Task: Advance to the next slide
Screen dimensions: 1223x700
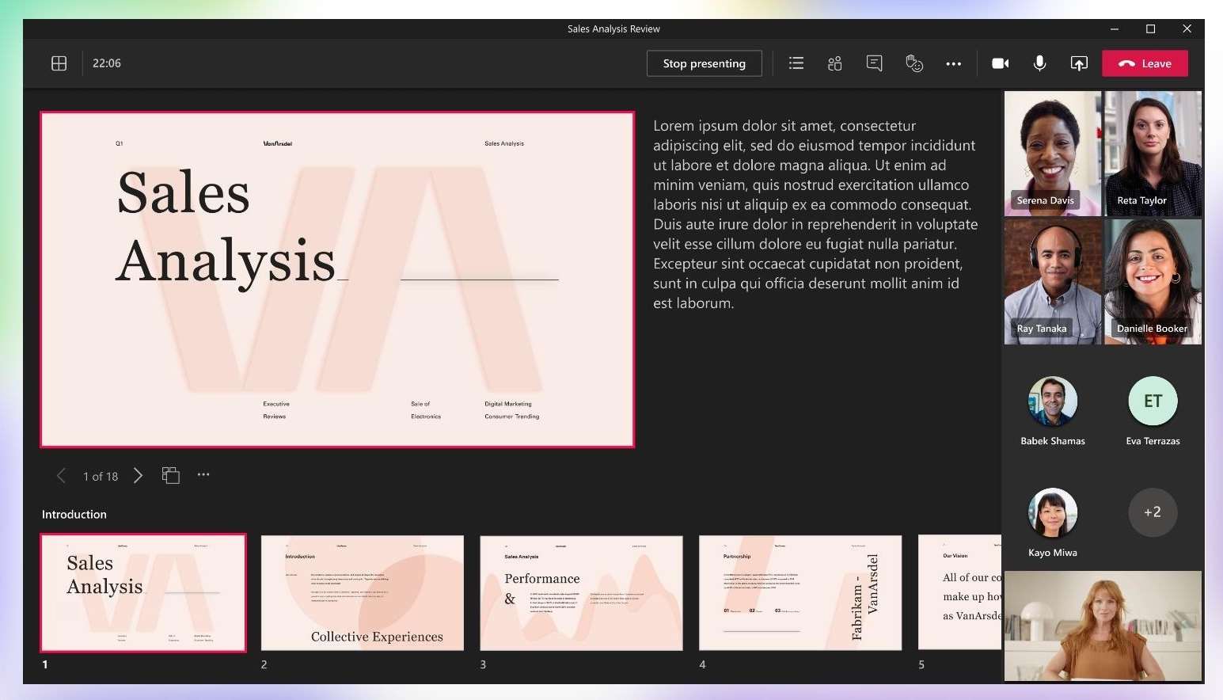Action: click(x=138, y=475)
